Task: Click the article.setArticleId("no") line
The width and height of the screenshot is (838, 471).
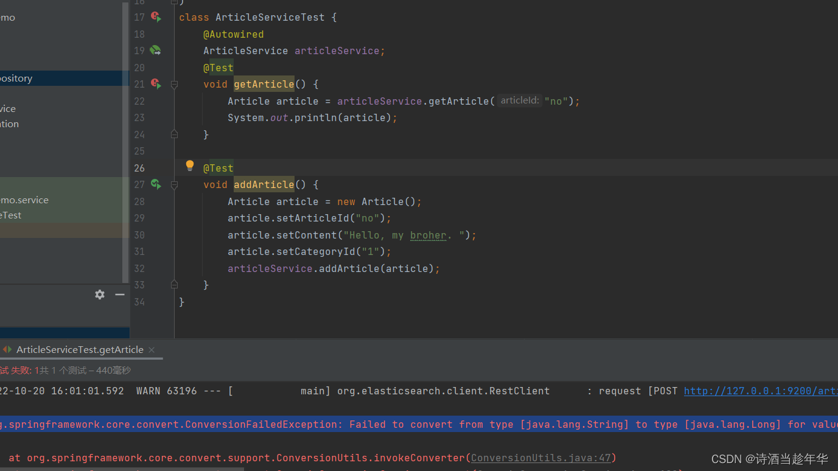Action: point(310,218)
